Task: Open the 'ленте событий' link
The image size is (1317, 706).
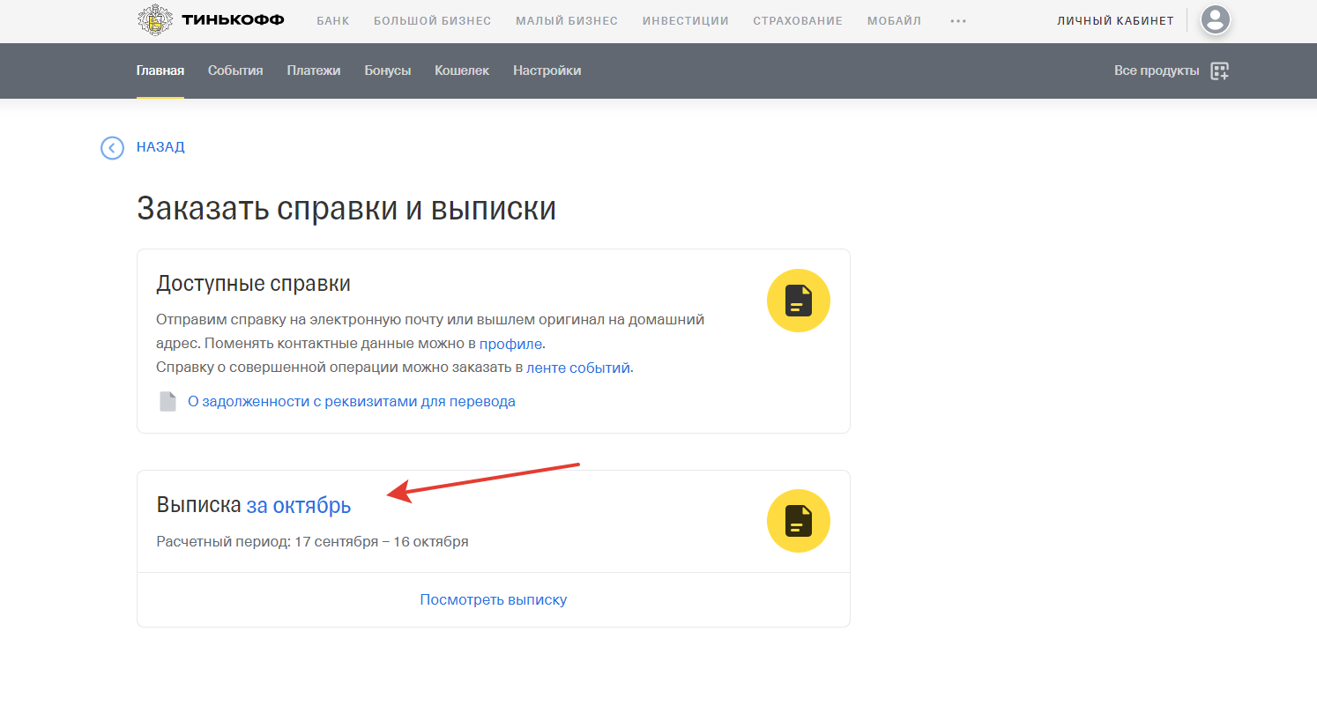Action: click(577, 368)
